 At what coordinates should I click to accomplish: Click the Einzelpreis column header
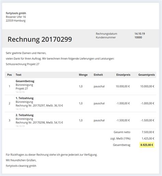(123, 75)
